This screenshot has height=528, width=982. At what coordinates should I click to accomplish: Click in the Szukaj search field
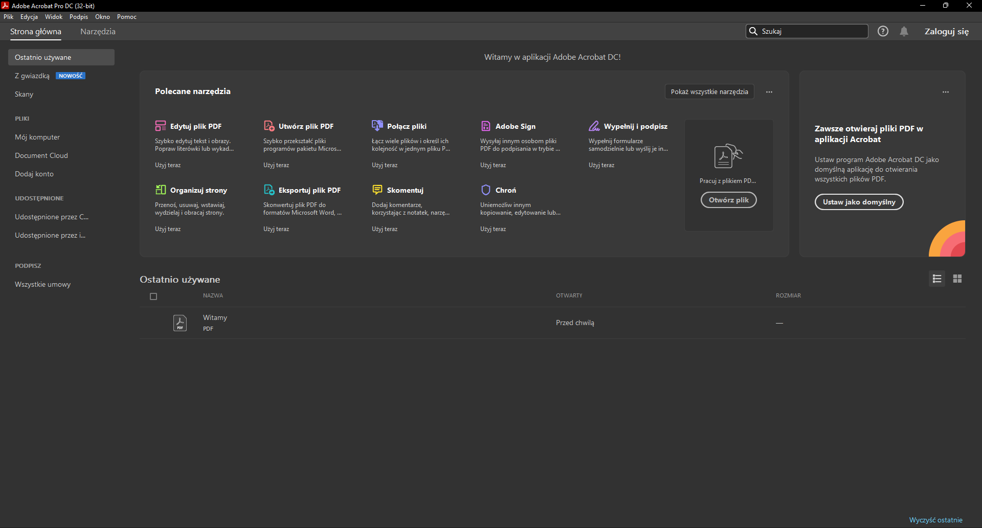(x=807, y=31)
